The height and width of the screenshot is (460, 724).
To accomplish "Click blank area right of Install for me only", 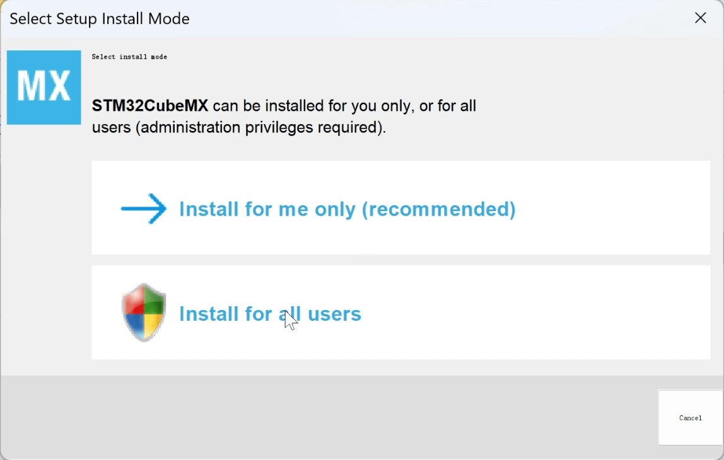I will click(x=612, y=209).
